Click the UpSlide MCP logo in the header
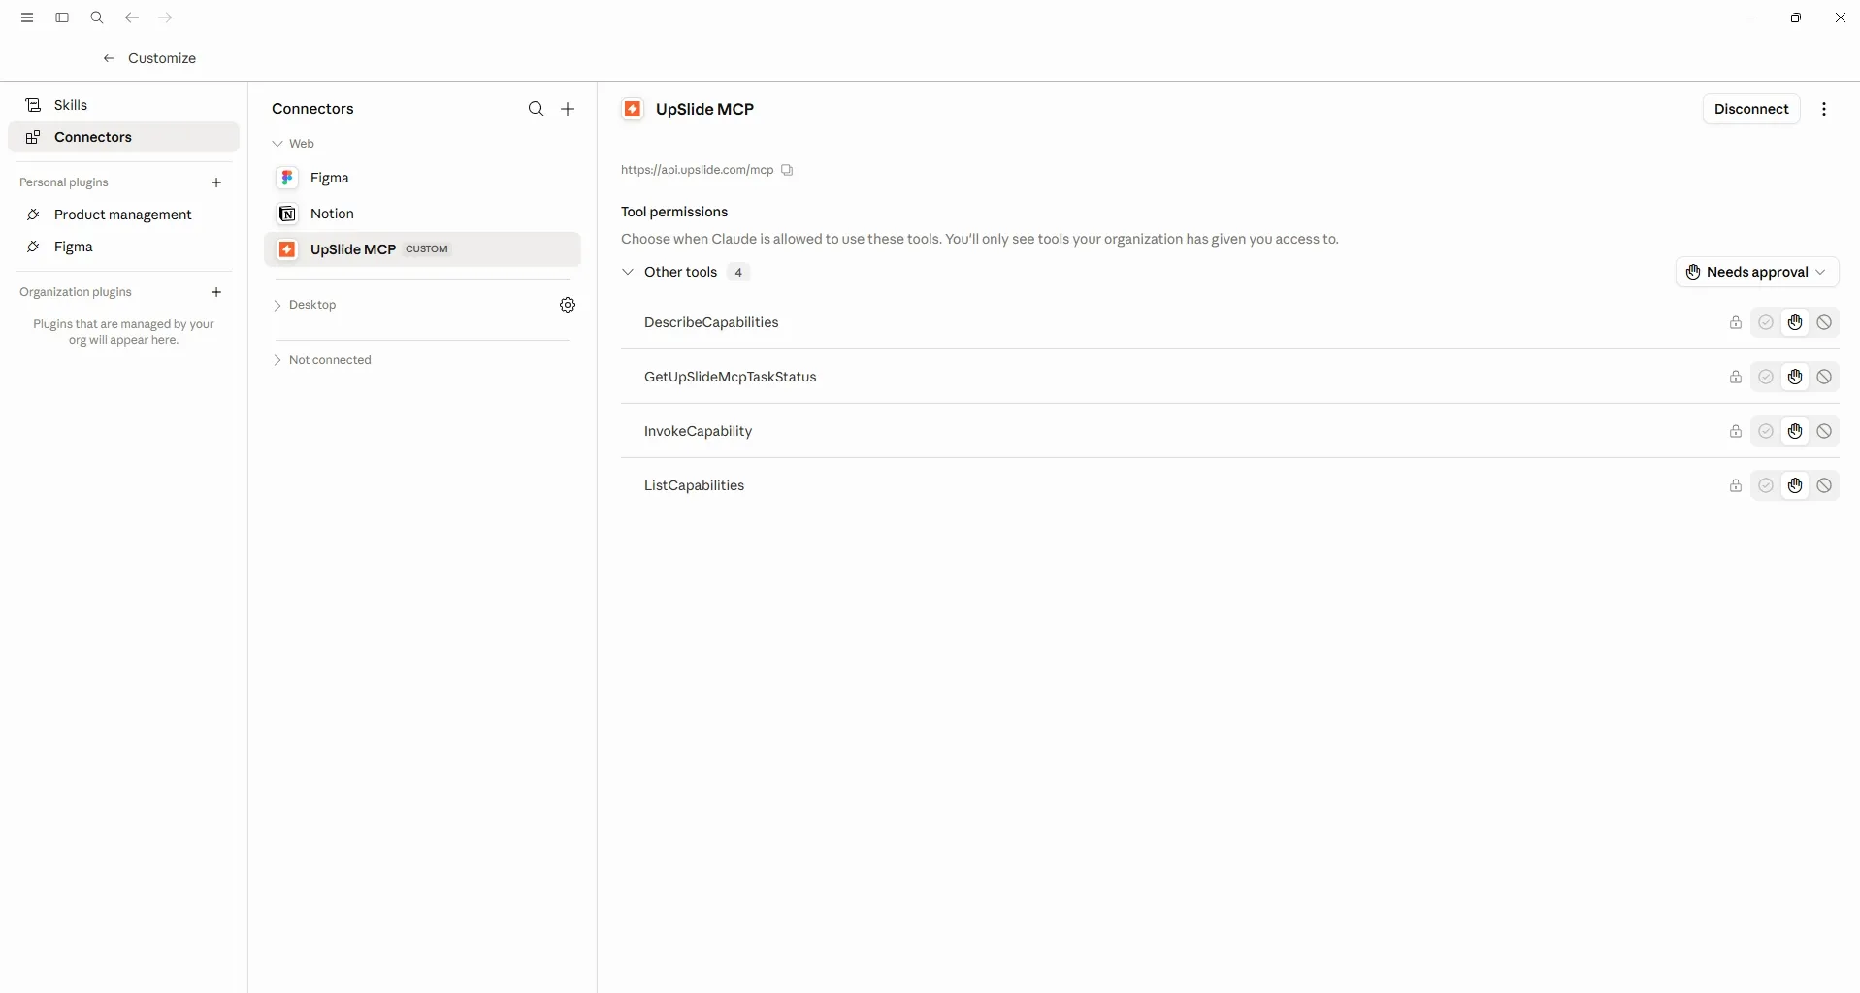Viewport: 1860px width, 993px height. click(633, 109)
